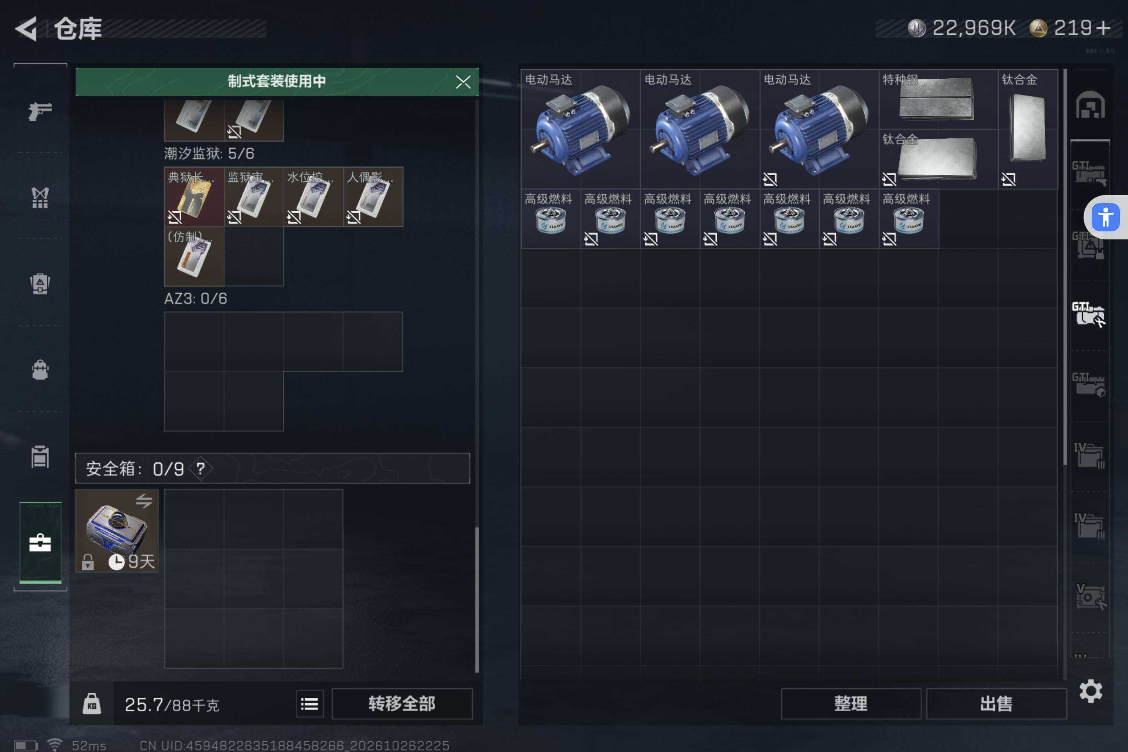
Task: Open the armor vest category in the sidebar
Action: point(40,197)
